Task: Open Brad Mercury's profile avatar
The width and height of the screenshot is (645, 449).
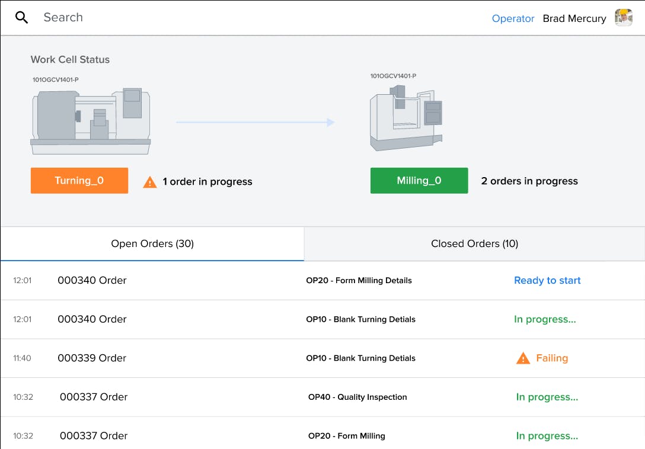Action: (x=623, y=18)
